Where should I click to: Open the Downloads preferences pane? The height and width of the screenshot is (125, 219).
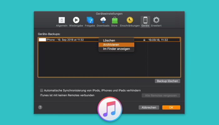point(103,22)
